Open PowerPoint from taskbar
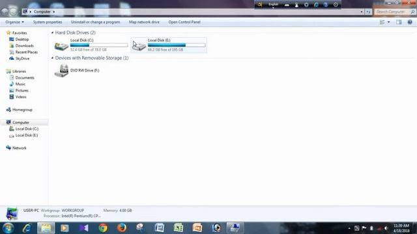417x234 pixels. [197, 228]
